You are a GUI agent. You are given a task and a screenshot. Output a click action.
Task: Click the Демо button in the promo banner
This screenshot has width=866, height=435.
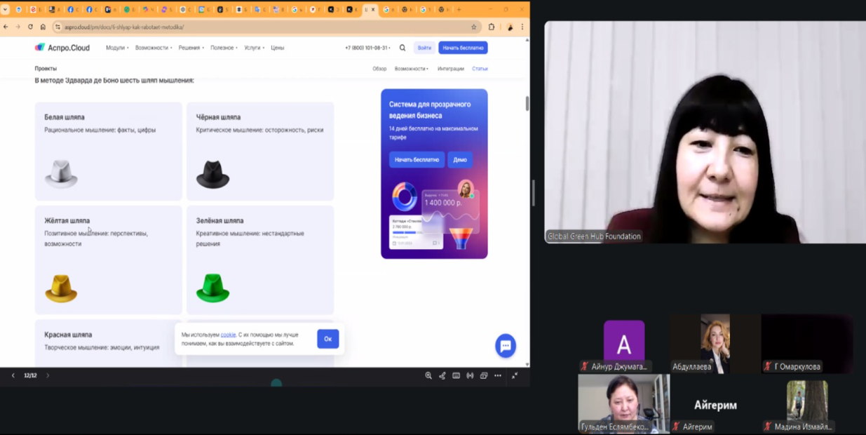point(460,160)
